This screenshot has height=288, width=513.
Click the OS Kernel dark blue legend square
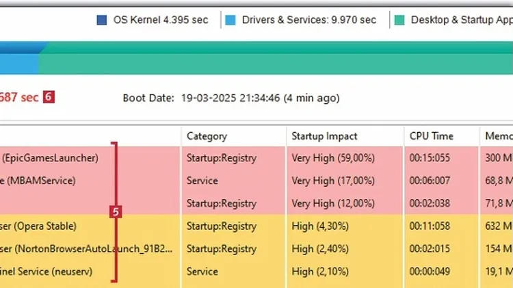click(x=102, y=20)
